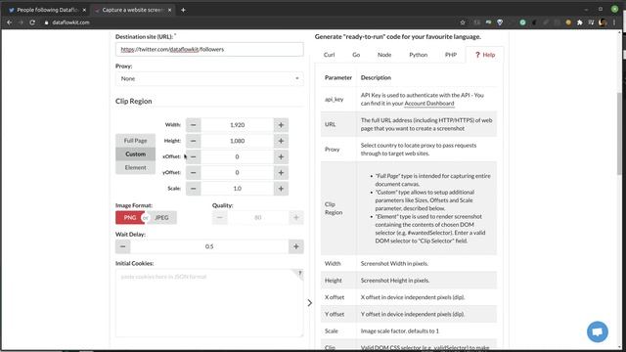Reduce Wait Delay using the minus button
This screenshot has width=626, height=352.
pos(123,246)
